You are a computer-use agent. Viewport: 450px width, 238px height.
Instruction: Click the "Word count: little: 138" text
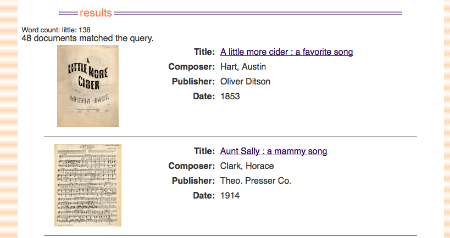coord(56,30)
